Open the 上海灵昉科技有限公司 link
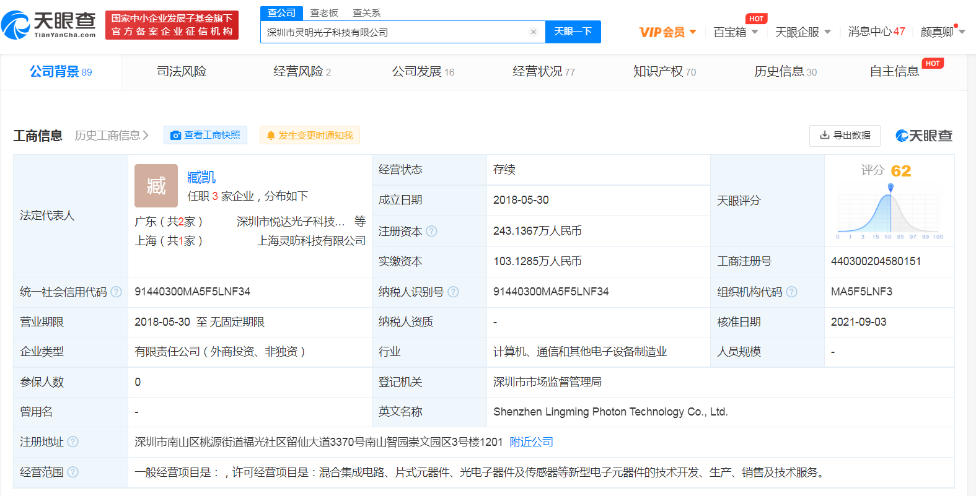Screen dimensions: 976x496 click(312, 241)
